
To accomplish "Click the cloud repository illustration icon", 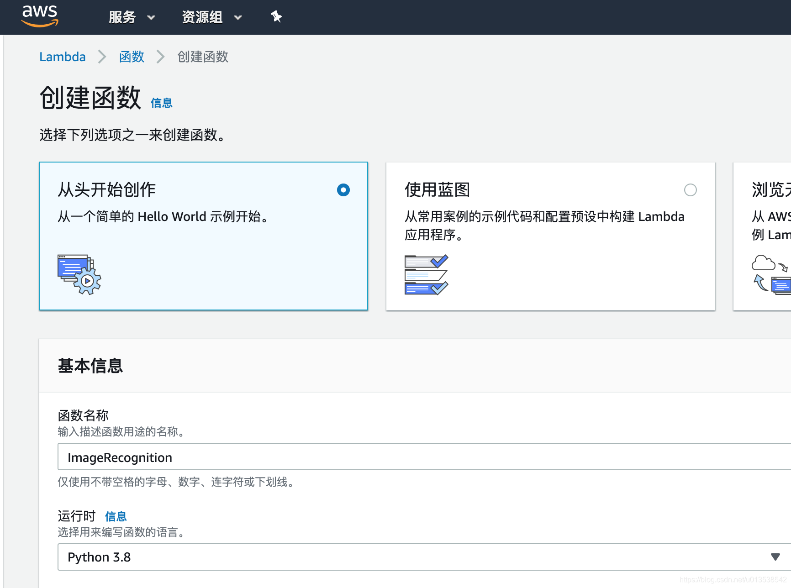I will [x=771, y=274].
